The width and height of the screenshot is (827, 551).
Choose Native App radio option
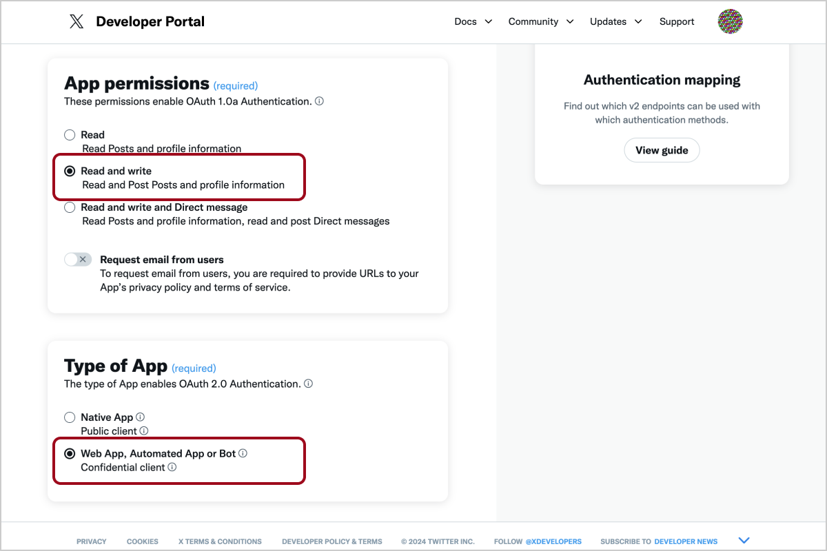pos(70,417)
